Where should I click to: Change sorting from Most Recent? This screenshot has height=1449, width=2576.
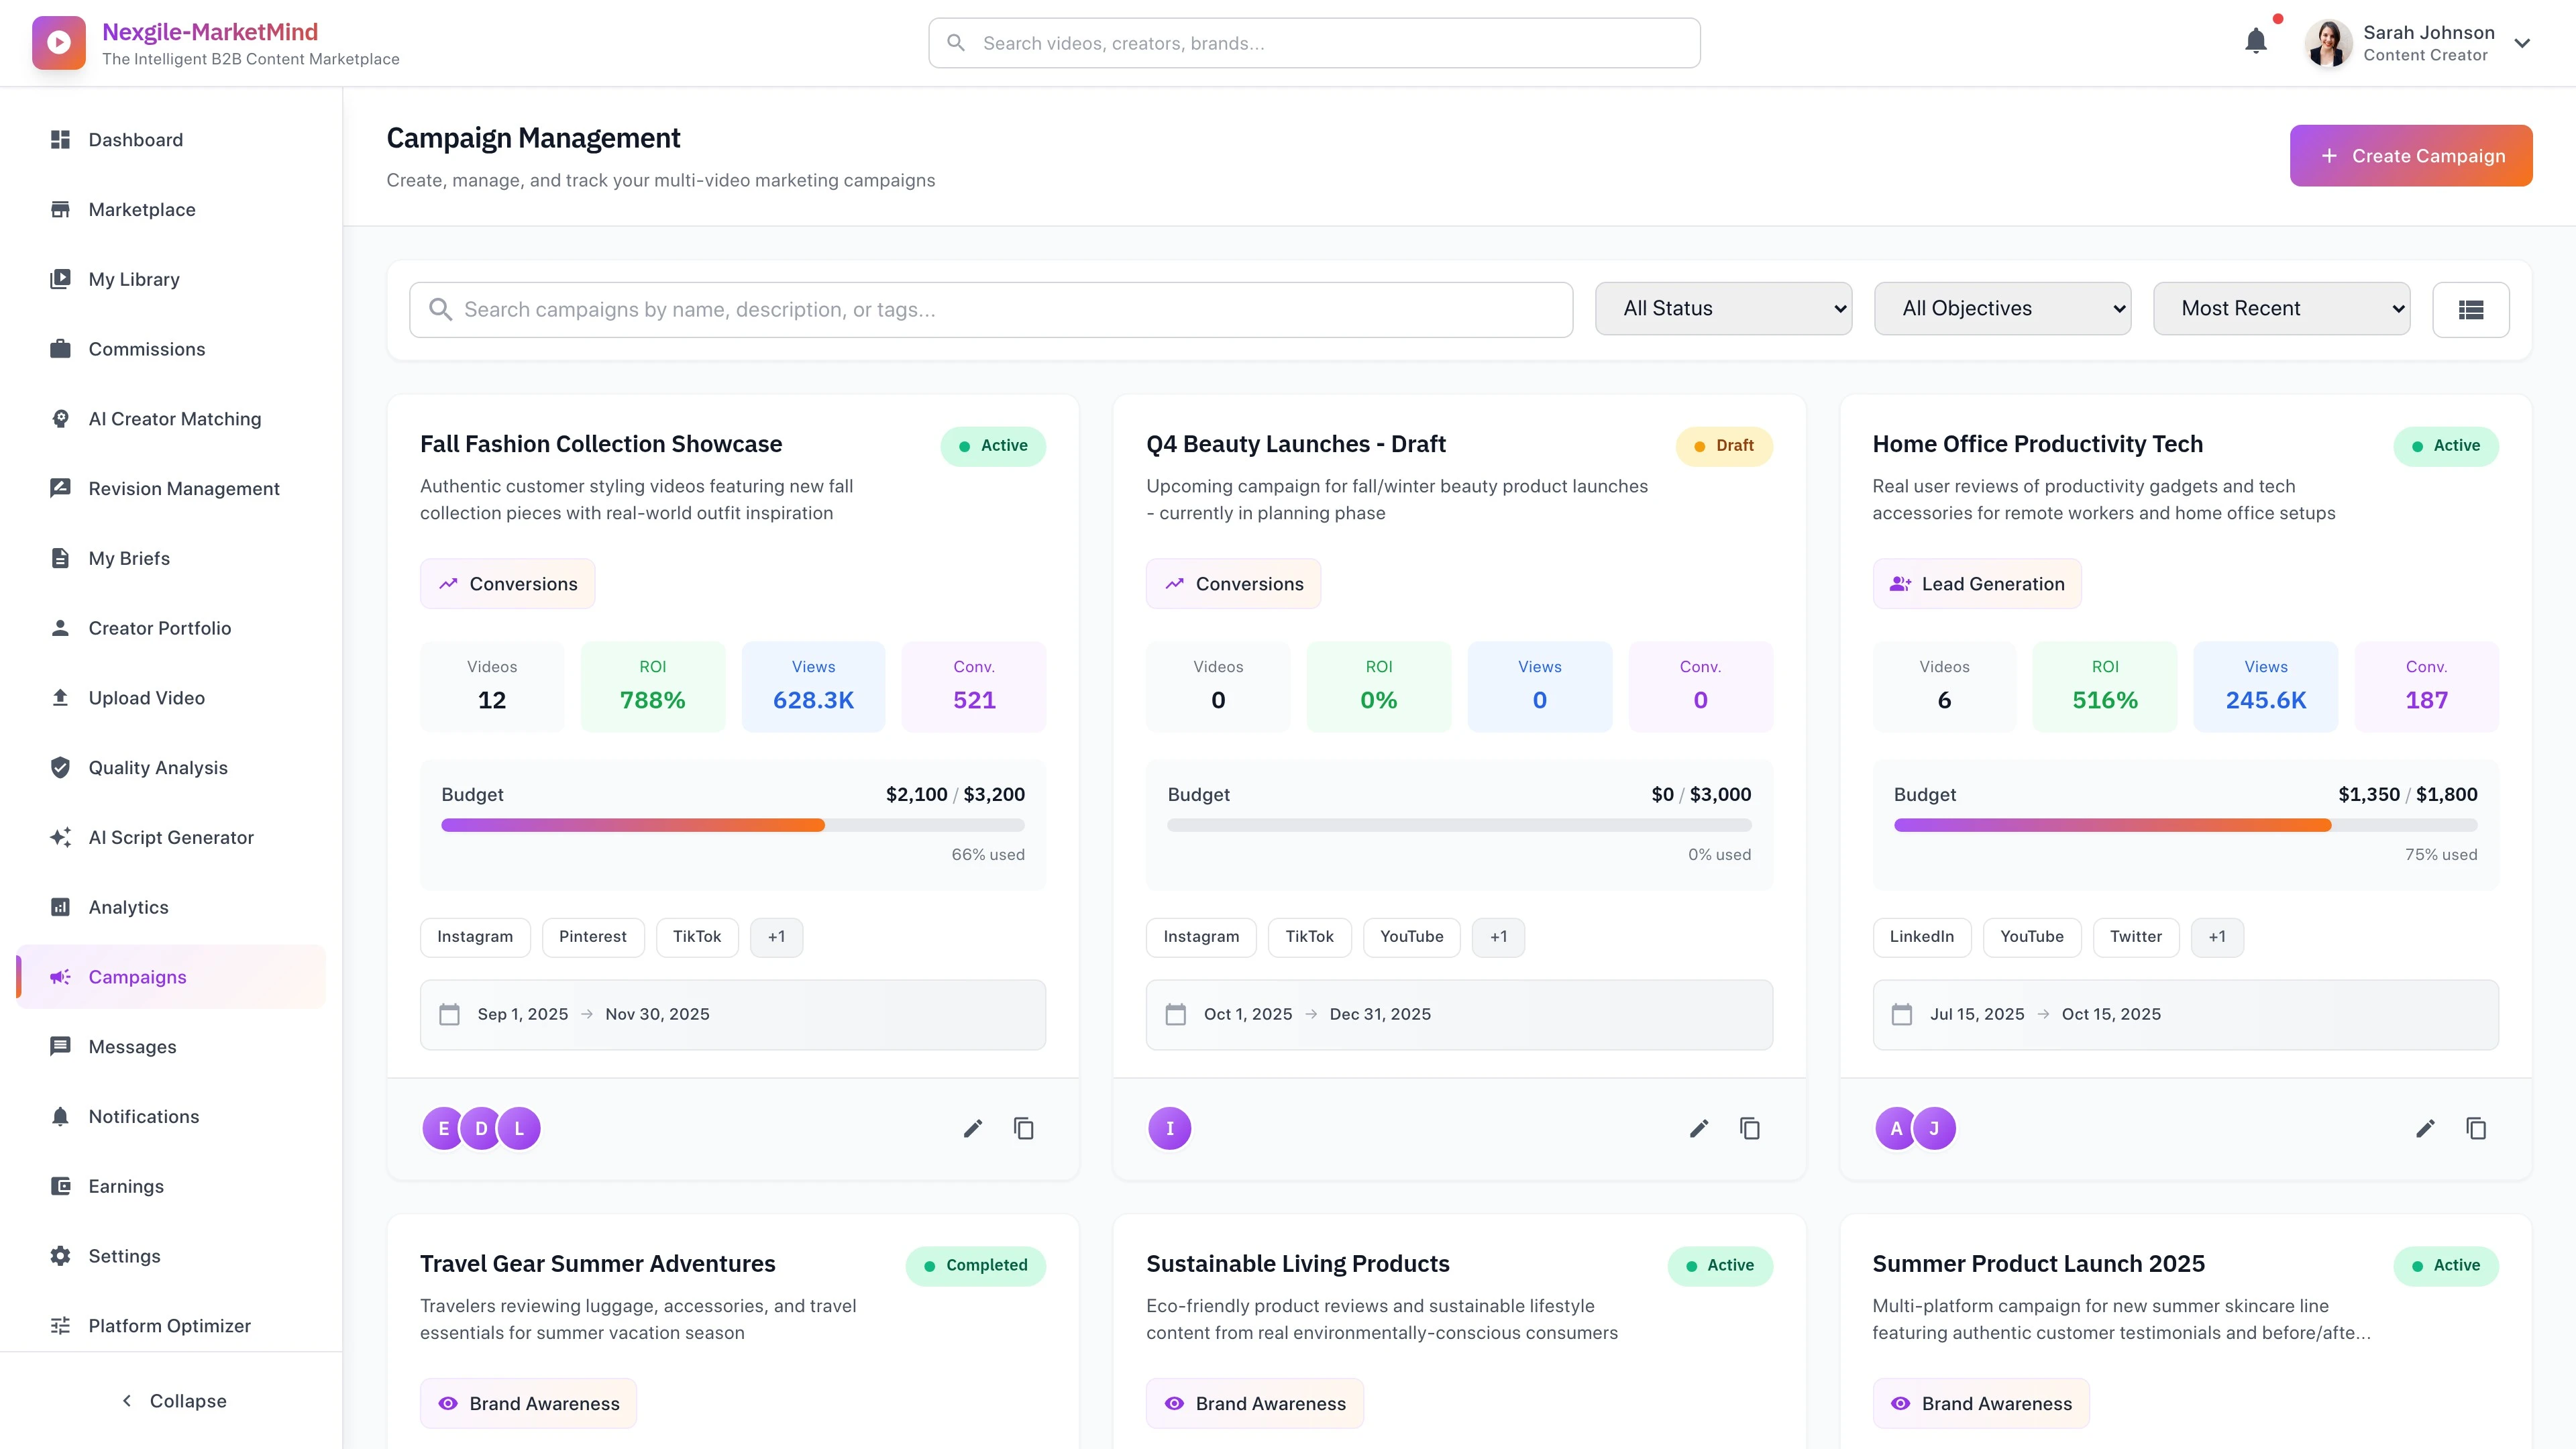coord(2282,308)
